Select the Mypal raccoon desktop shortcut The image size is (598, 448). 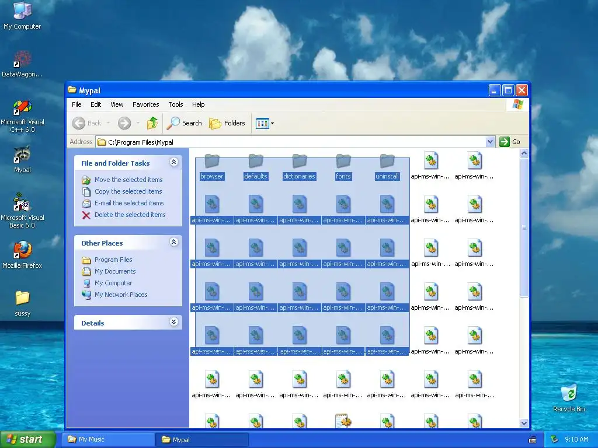(x=22, y=159)
